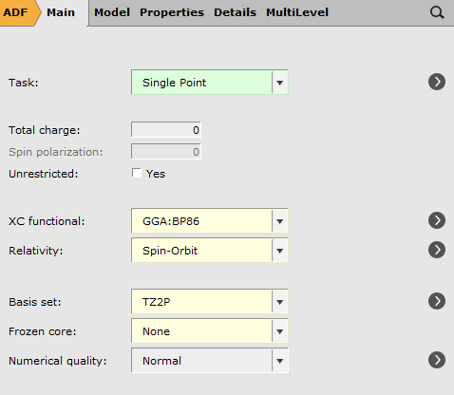Select the Main tab

pos(61,12)
